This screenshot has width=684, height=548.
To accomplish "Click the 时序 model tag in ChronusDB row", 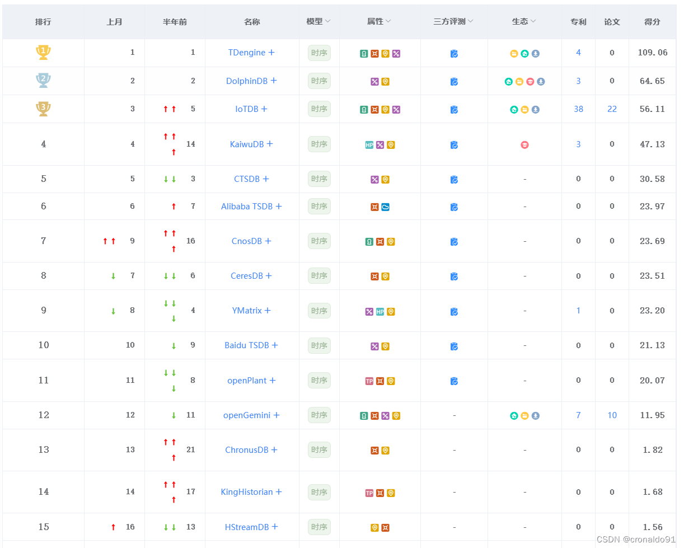I will (x=319, y=450).
